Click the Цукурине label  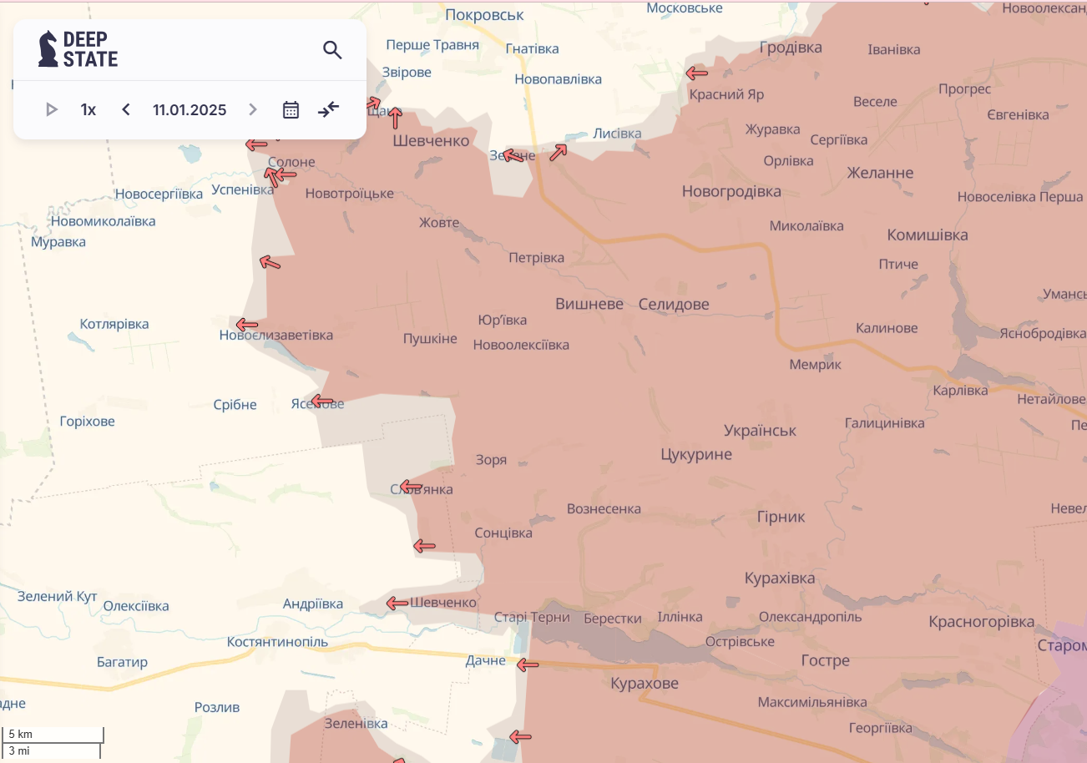coord(696,454)
